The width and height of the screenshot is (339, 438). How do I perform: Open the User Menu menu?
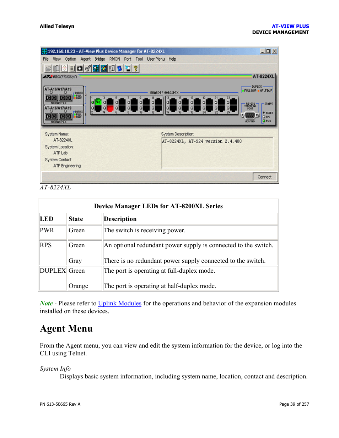coord(156,59)
